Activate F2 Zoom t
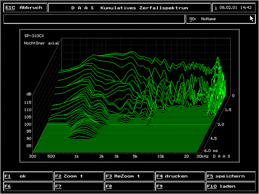This screenshot has width=259, height=194. [79, 176]
